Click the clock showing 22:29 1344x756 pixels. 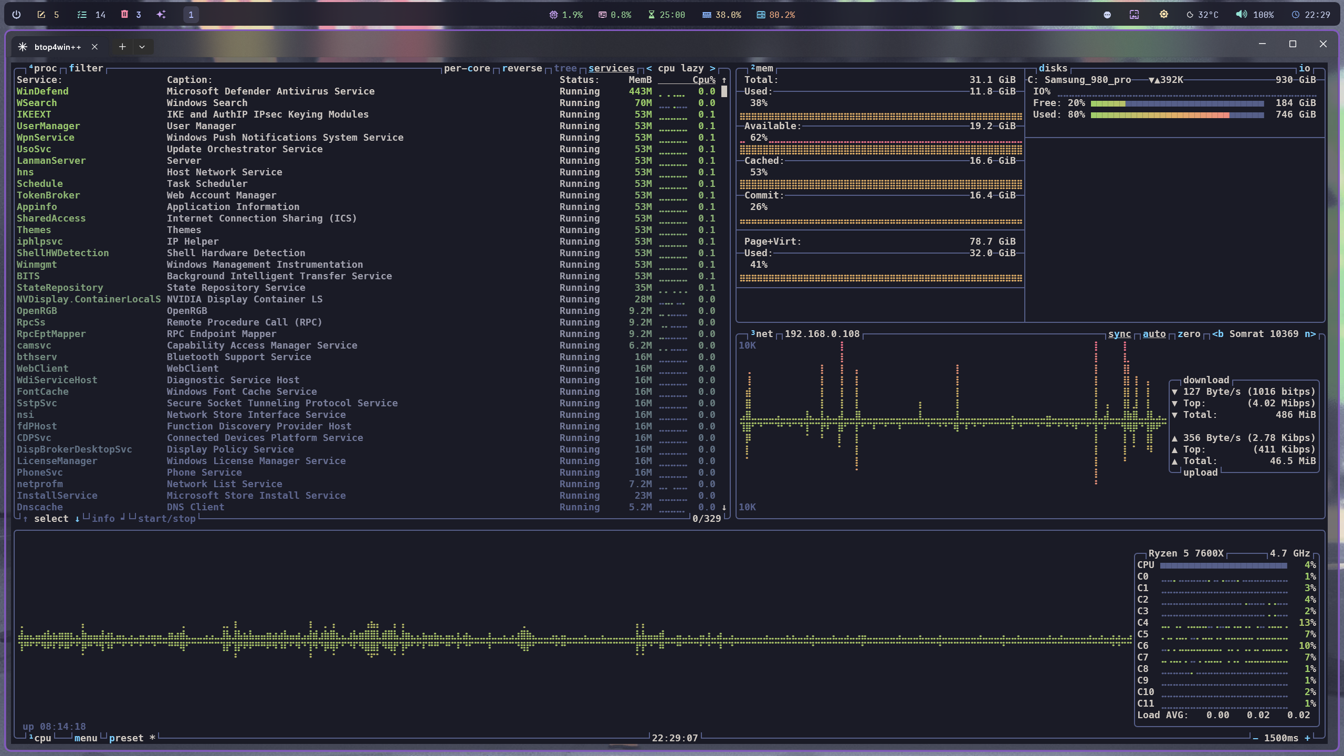click(x=1311, y=15)
